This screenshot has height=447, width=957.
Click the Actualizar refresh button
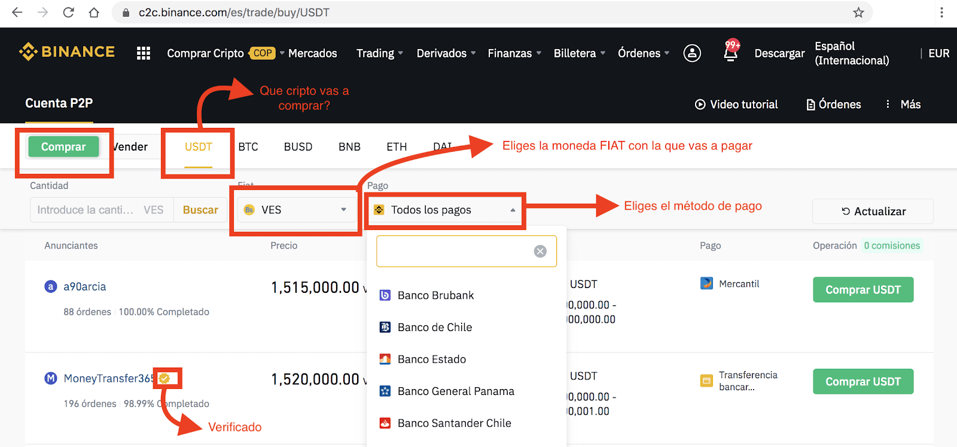pos(873,211)
